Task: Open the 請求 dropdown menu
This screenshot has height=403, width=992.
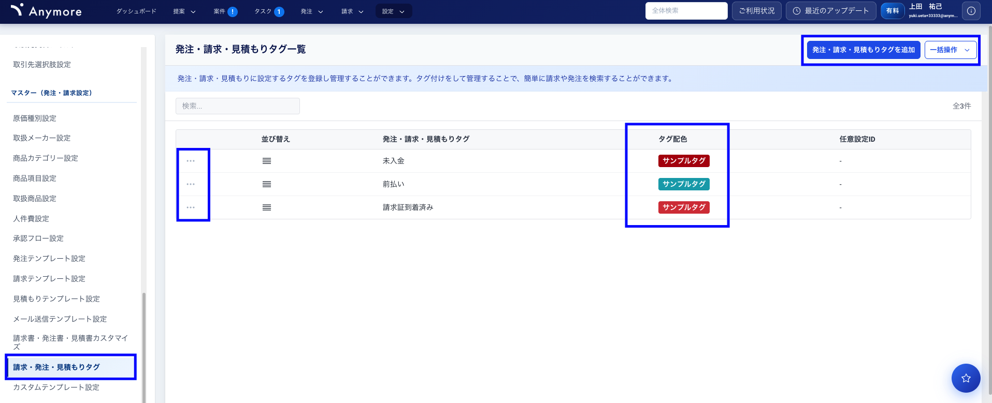Action: pos(353,11)
